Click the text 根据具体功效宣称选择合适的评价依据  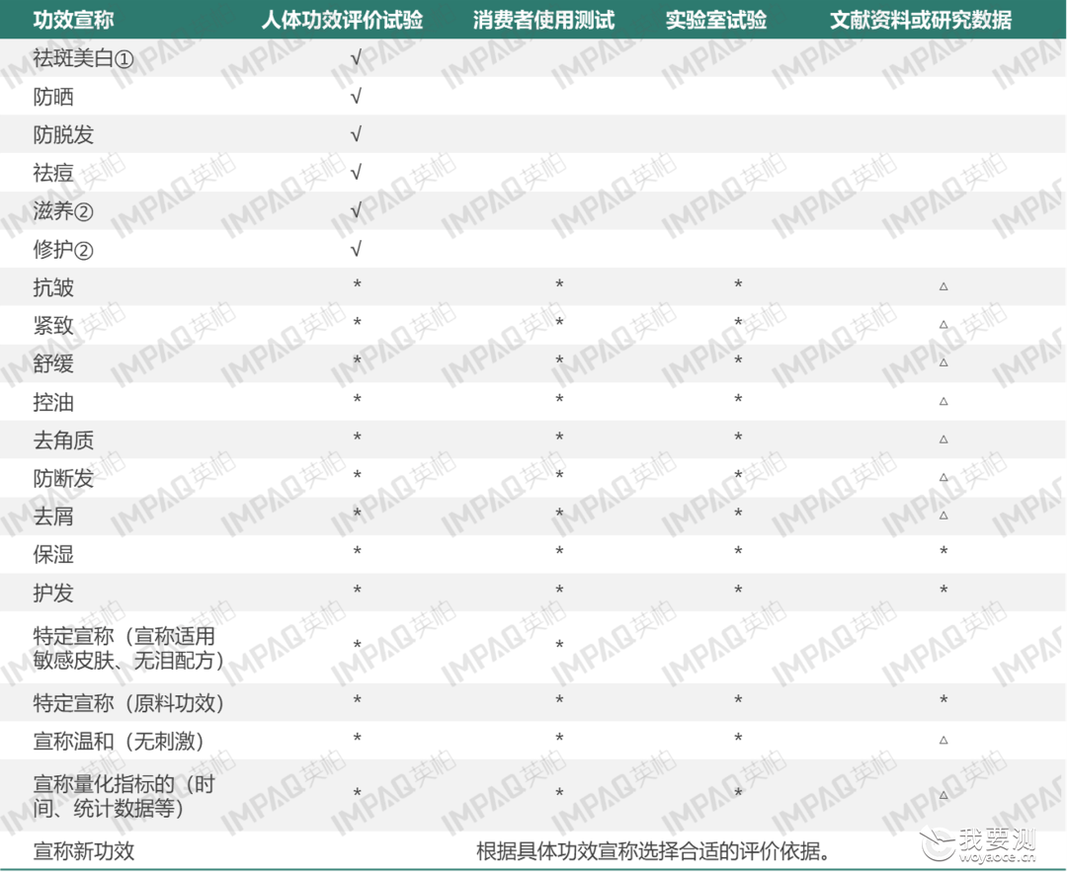pyautogui.click(x=652, y=850)
